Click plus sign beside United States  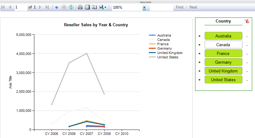[x=199, y=80]
